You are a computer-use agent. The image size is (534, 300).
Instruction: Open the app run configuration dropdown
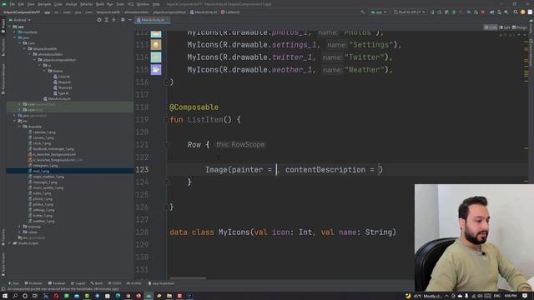click(x=379, y=12)
